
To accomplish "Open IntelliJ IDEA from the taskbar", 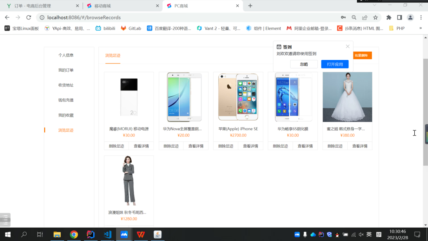I will pyautogui.click(x=91, y=234).
